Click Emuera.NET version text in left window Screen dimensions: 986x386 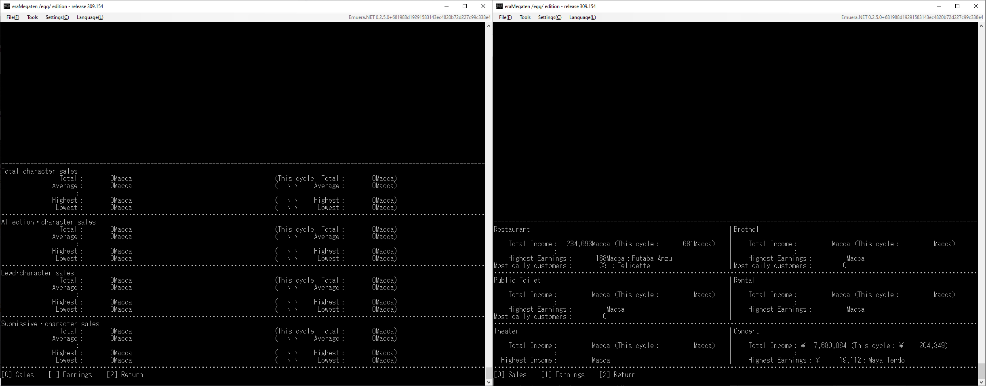coord(419,17)
